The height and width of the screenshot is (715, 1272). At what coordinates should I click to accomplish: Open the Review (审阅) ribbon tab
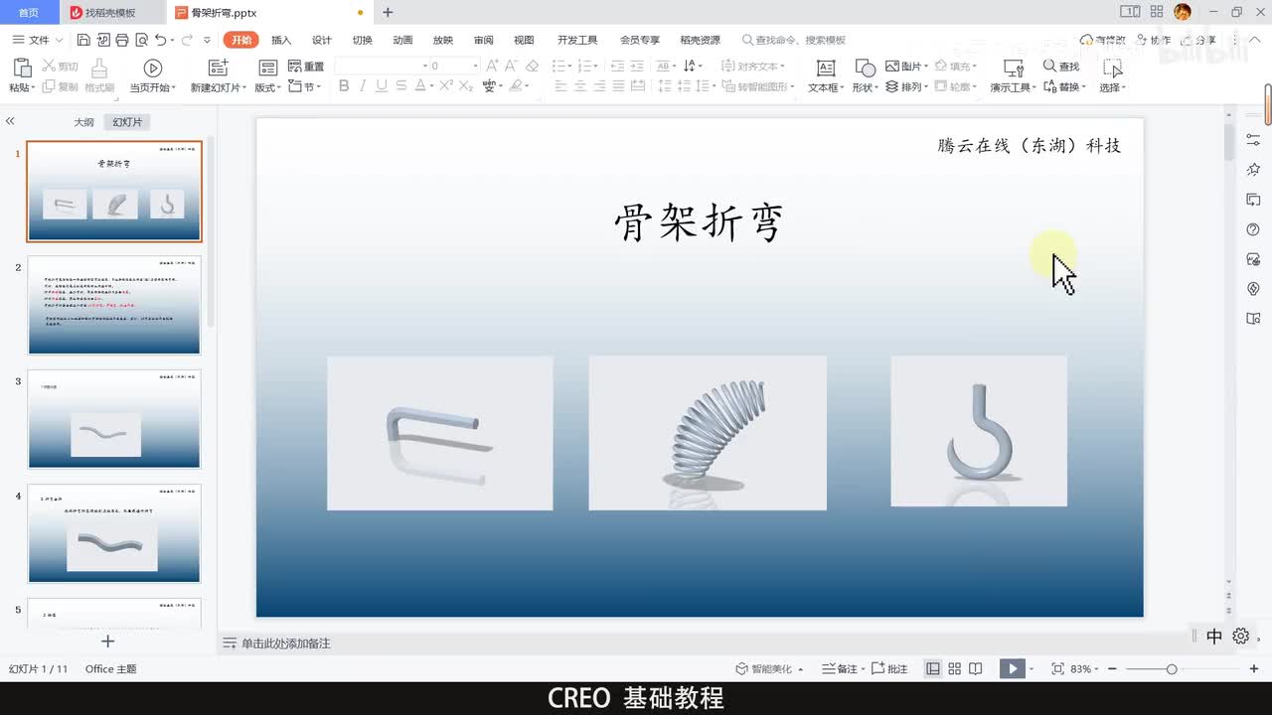coord(483,40)
